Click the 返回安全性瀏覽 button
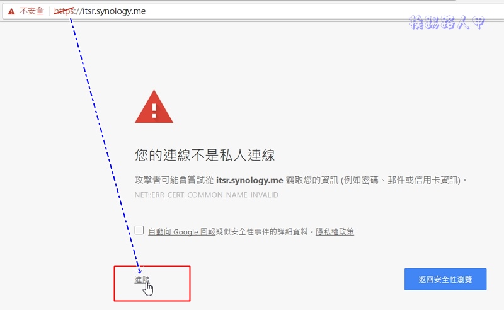Image resolution: width=504 pixels, height=310 pixels. click(x=445, y=280)
